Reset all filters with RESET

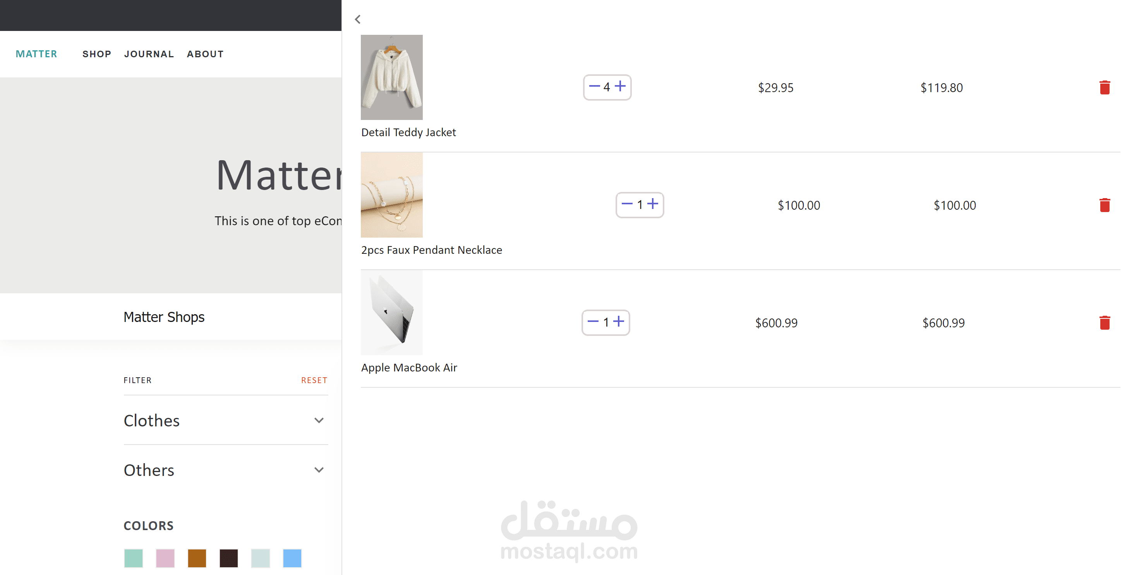click(314, 380)
